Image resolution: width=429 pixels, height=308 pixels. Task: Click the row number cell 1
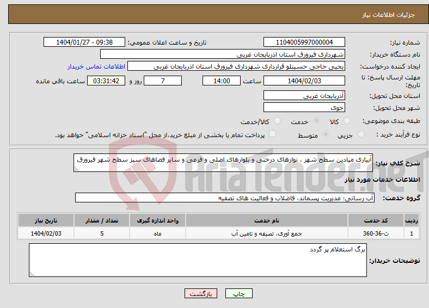(412, 233)
